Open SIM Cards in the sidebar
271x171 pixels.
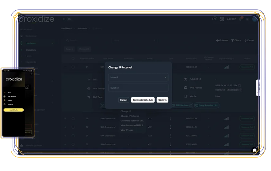[31, 62]
